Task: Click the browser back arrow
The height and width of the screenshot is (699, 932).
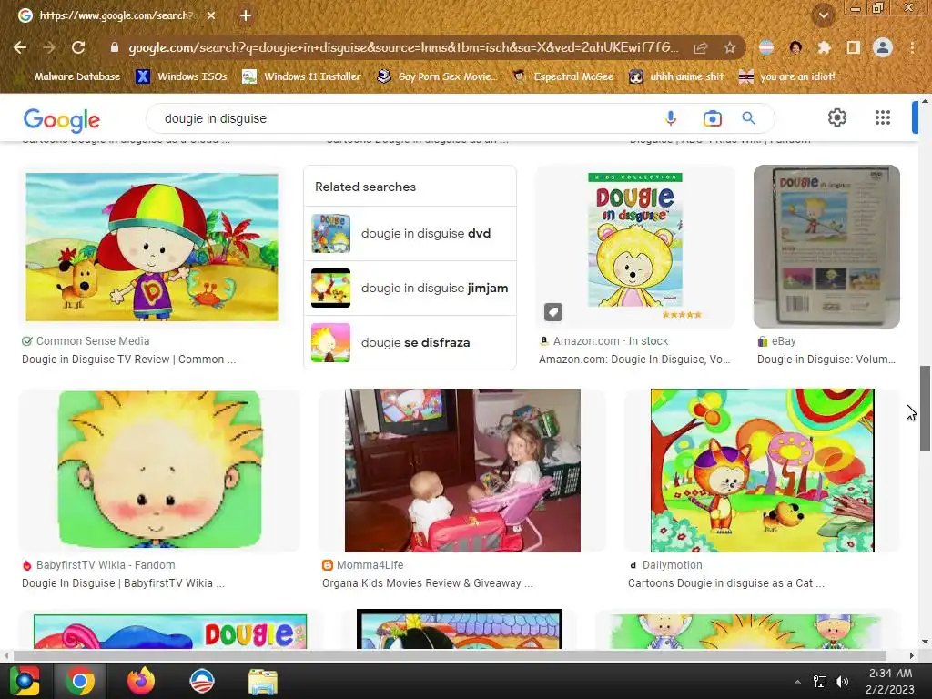Action: pyautogui.click(x=20, y=47)
